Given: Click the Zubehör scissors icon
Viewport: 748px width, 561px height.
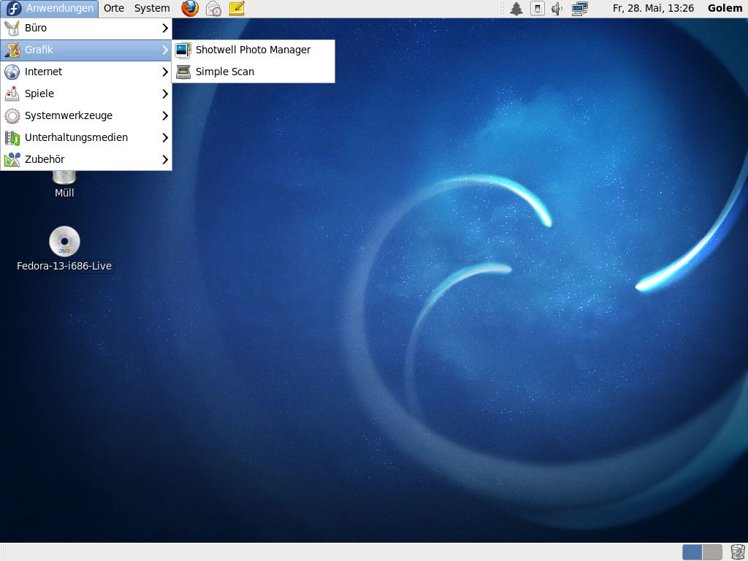Looking at the screenshot, I should 12,159.
